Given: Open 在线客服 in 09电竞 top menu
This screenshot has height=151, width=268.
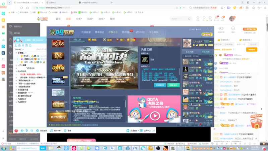Looking at the screenshot, I should tap(86, 32).
